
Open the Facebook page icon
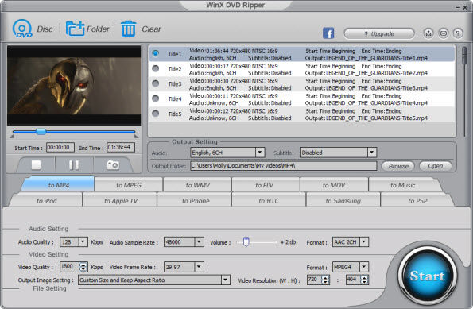tap(328, 33)
